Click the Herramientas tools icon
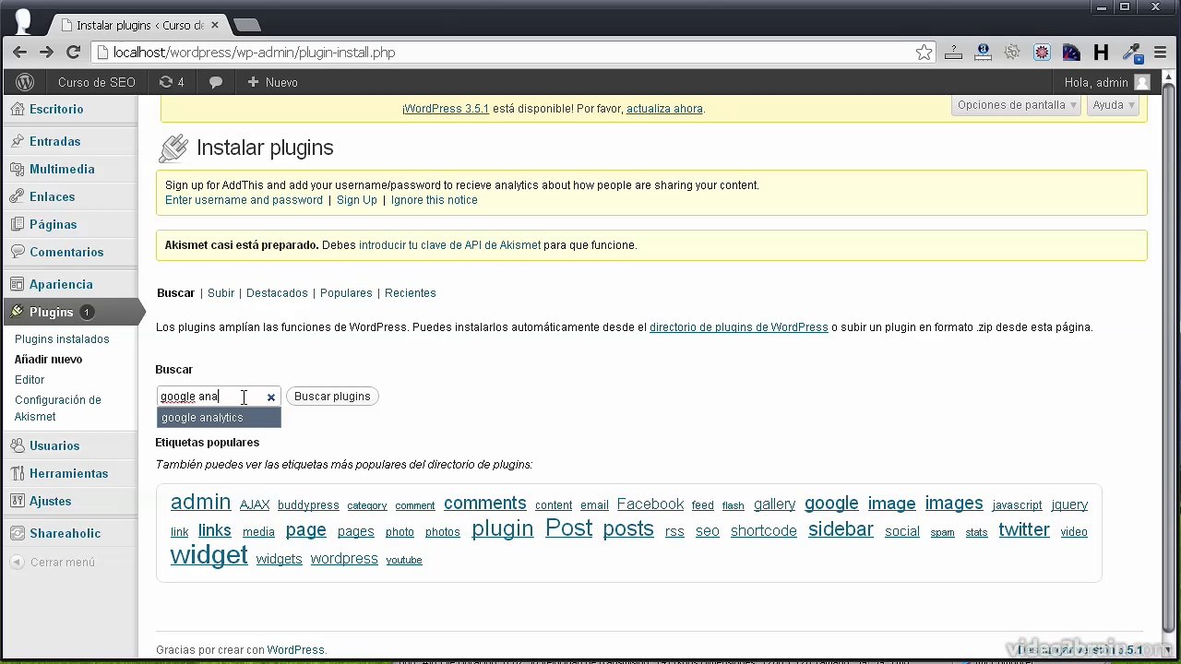This screenshot has width=1181, height=664. [17, 473]
